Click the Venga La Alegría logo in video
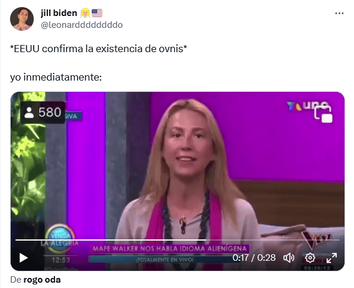 (60, 239)
